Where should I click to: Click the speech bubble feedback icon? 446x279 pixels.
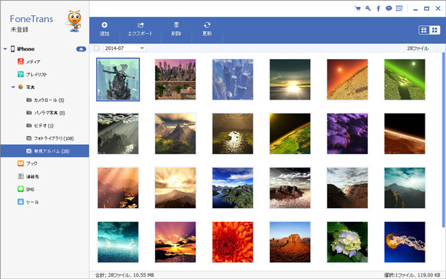tap(388, 8)
